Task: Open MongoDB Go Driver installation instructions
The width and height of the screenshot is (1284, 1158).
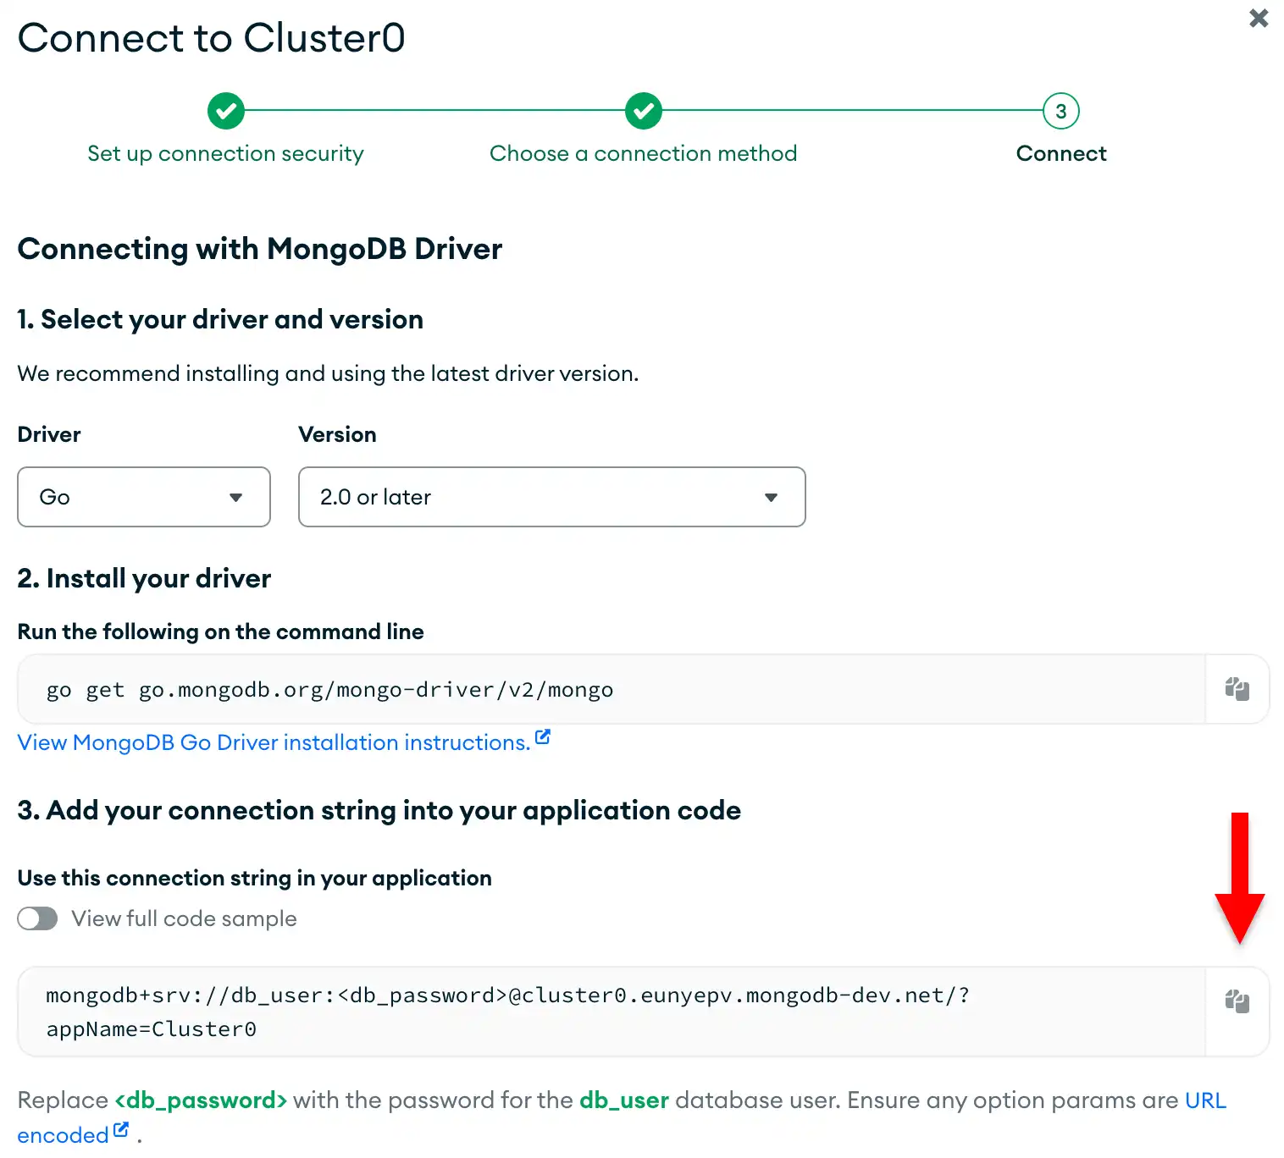Action: [x=271, y=742]
